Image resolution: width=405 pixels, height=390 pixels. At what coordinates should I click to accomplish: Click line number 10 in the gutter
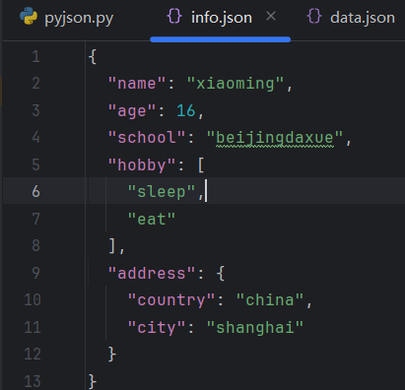pos(33,299)
